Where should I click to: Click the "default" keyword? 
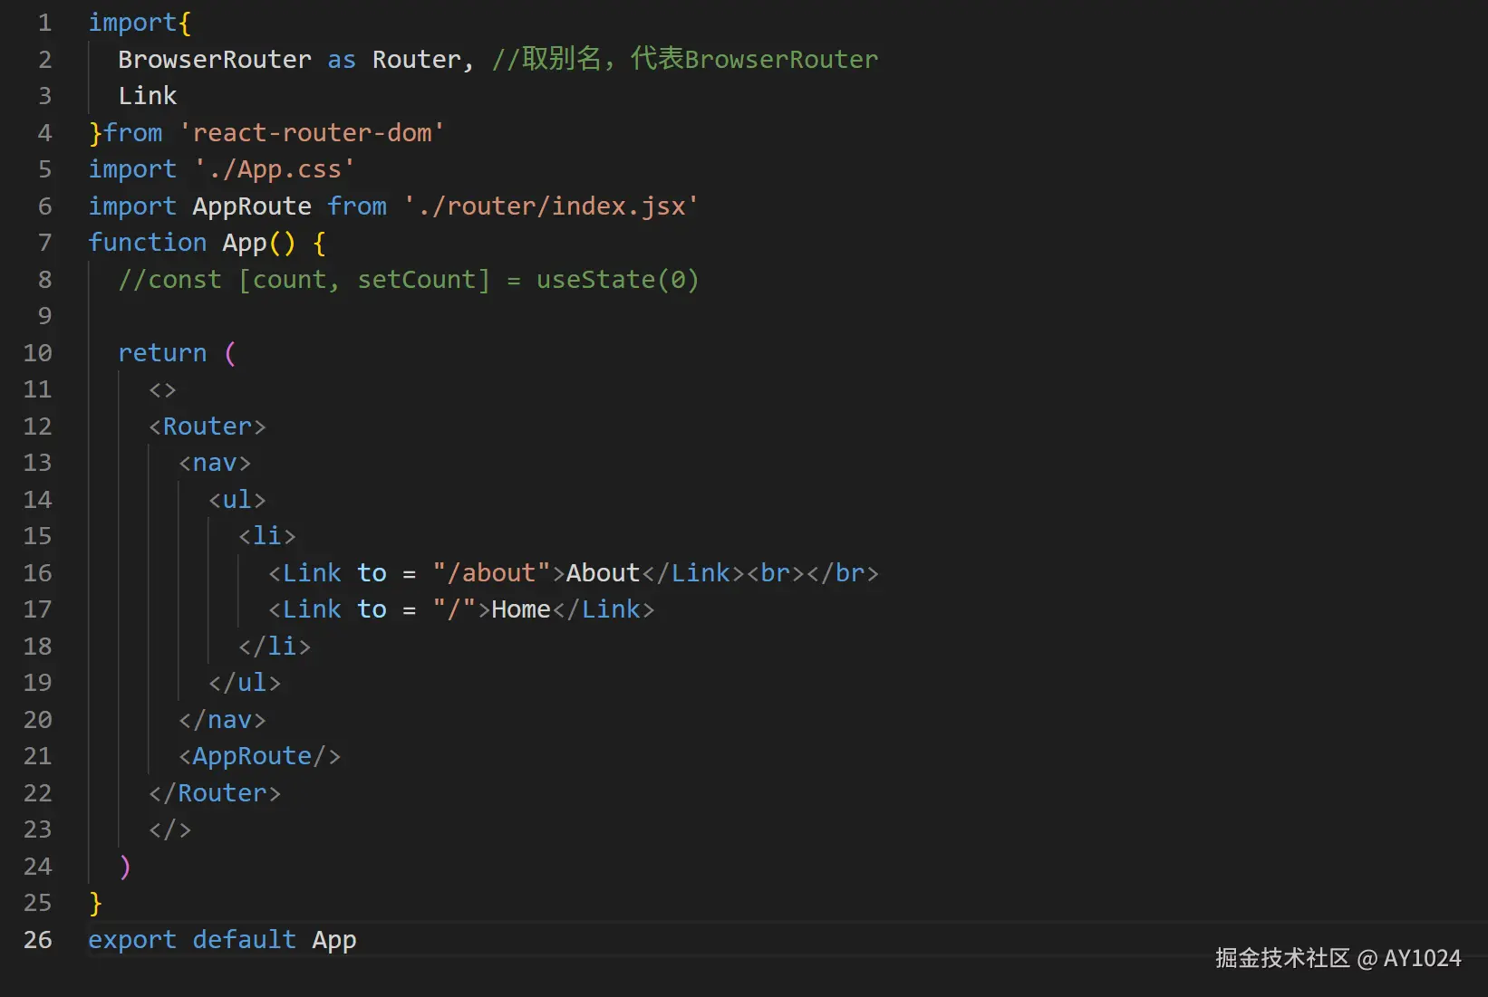click(245, 940)
